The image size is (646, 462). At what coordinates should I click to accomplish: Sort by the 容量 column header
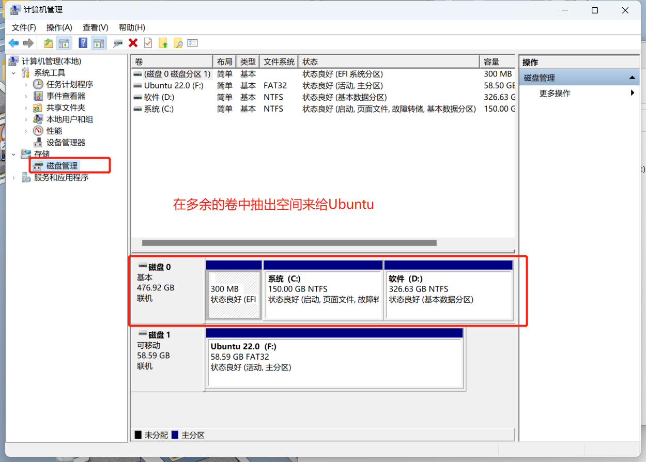497,61
